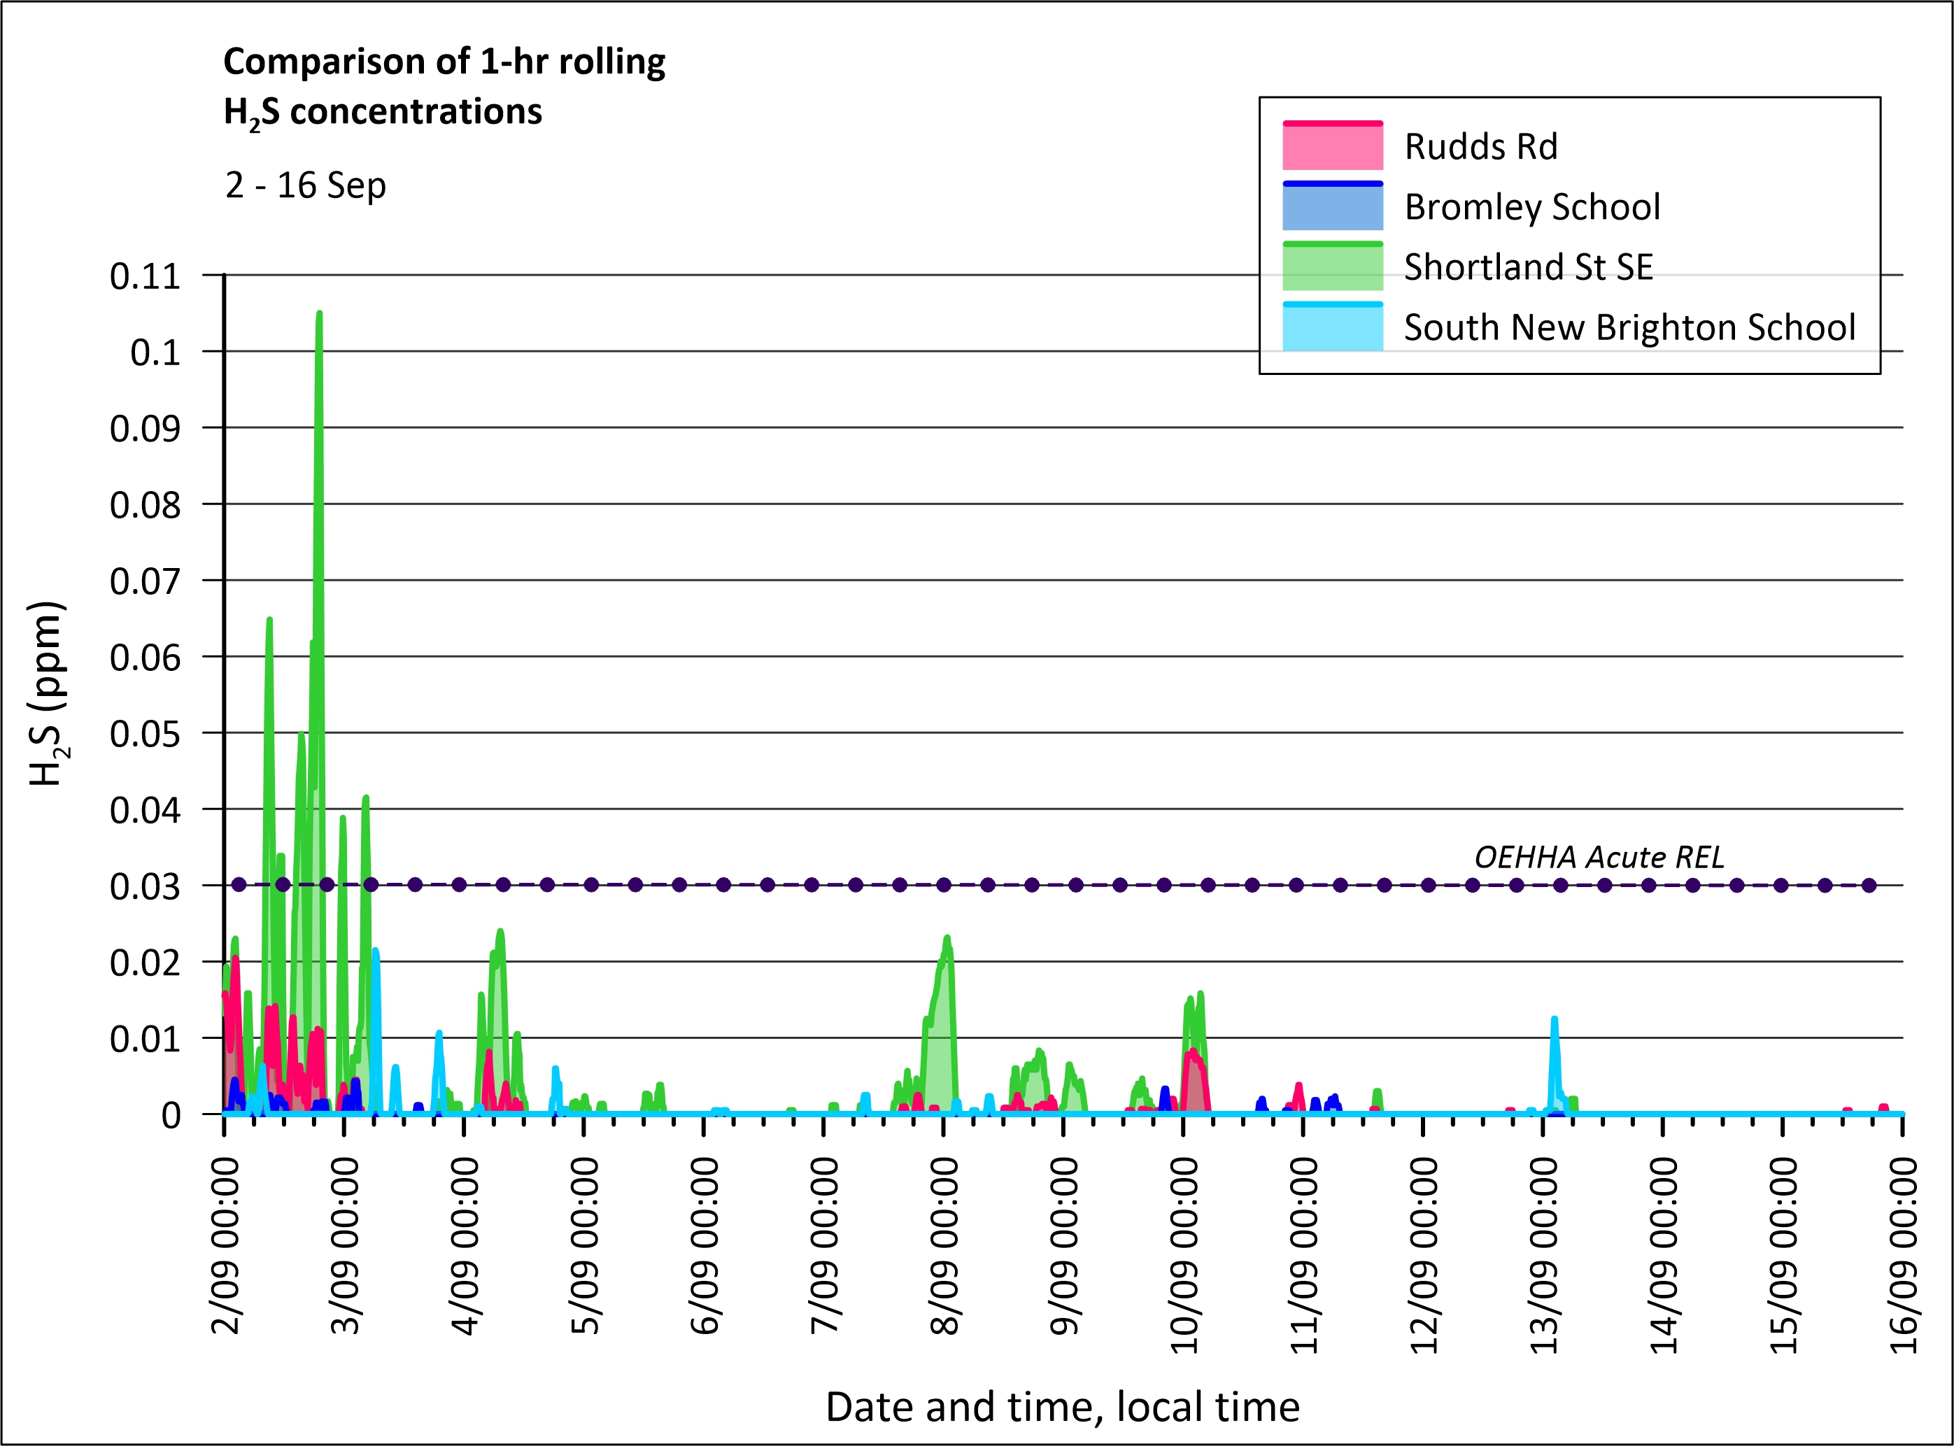1954x1446 pixels.
Task: Click the Shortland St SE green legend swatch
Action: point(1333,267)
